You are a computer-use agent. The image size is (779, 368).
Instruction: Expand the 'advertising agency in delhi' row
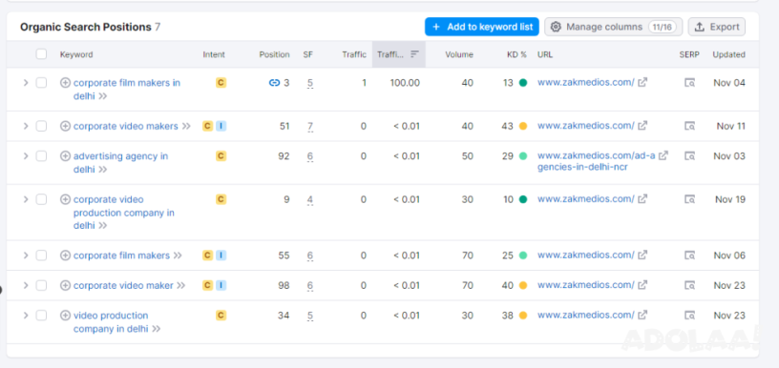click(x=26, y=156)
